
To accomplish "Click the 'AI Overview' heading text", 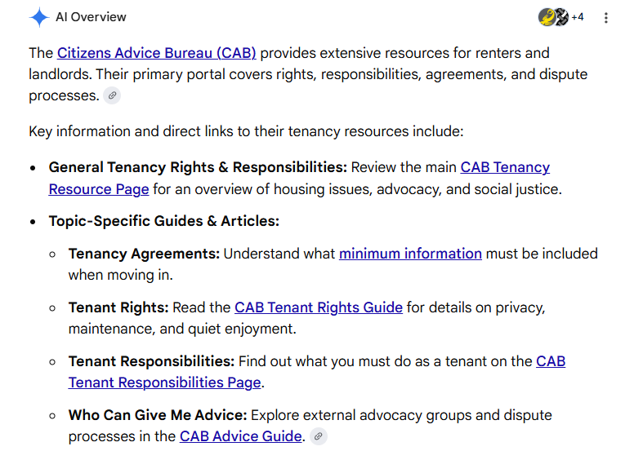I will (91, 17).
